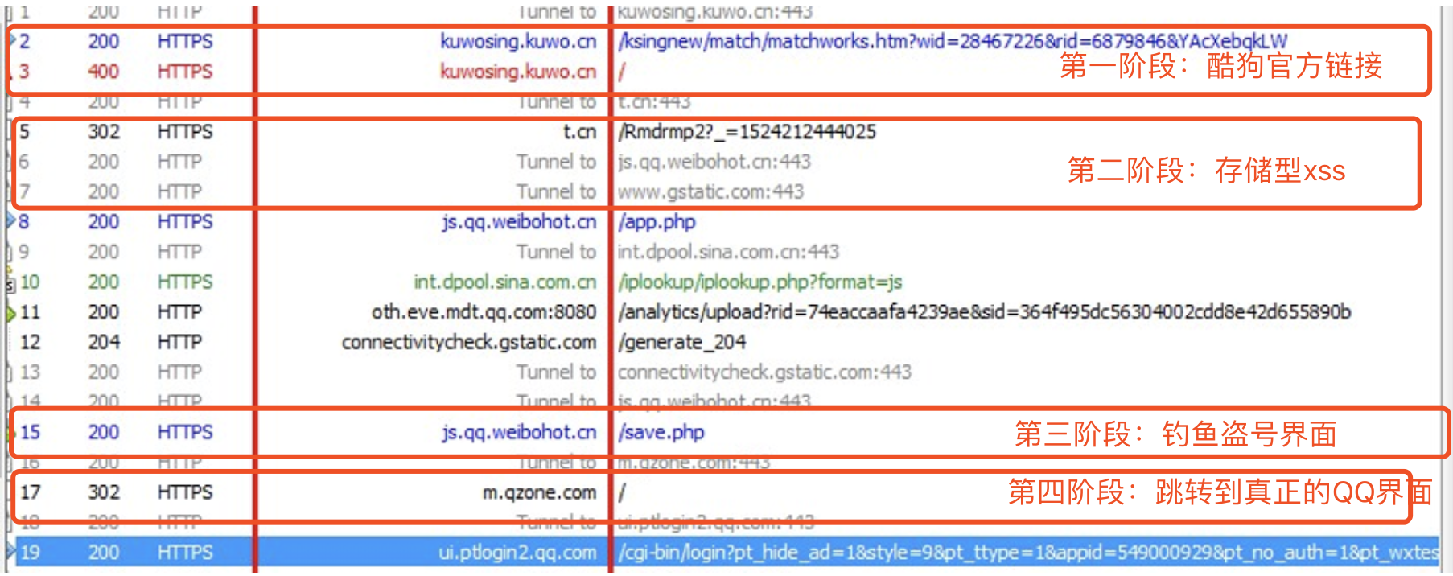Click the green arrow icon of session 11

pyautogui.click(x=11, y=313)
